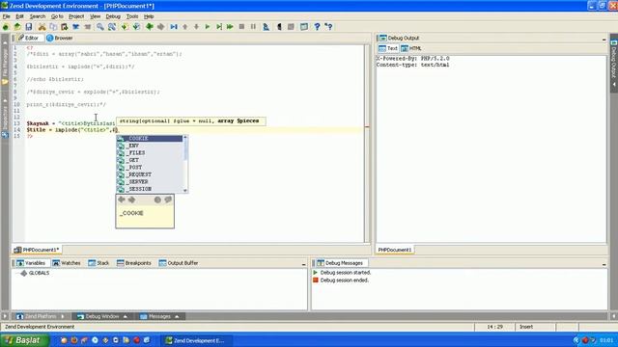
Task: Click the Find magnifier toolbar icon
Action: [x=100, y=27]
